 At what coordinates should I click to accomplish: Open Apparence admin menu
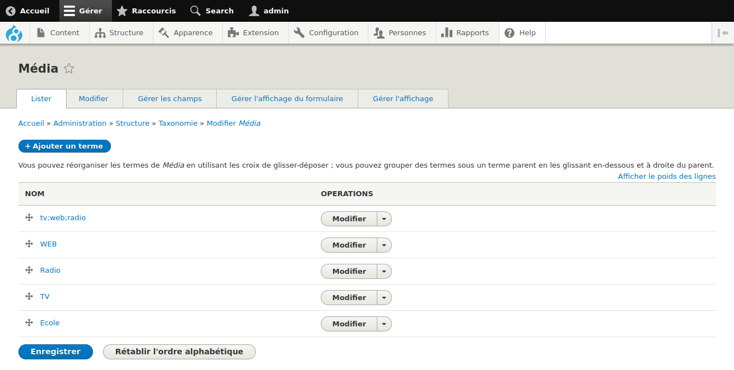tap(186, 33)
